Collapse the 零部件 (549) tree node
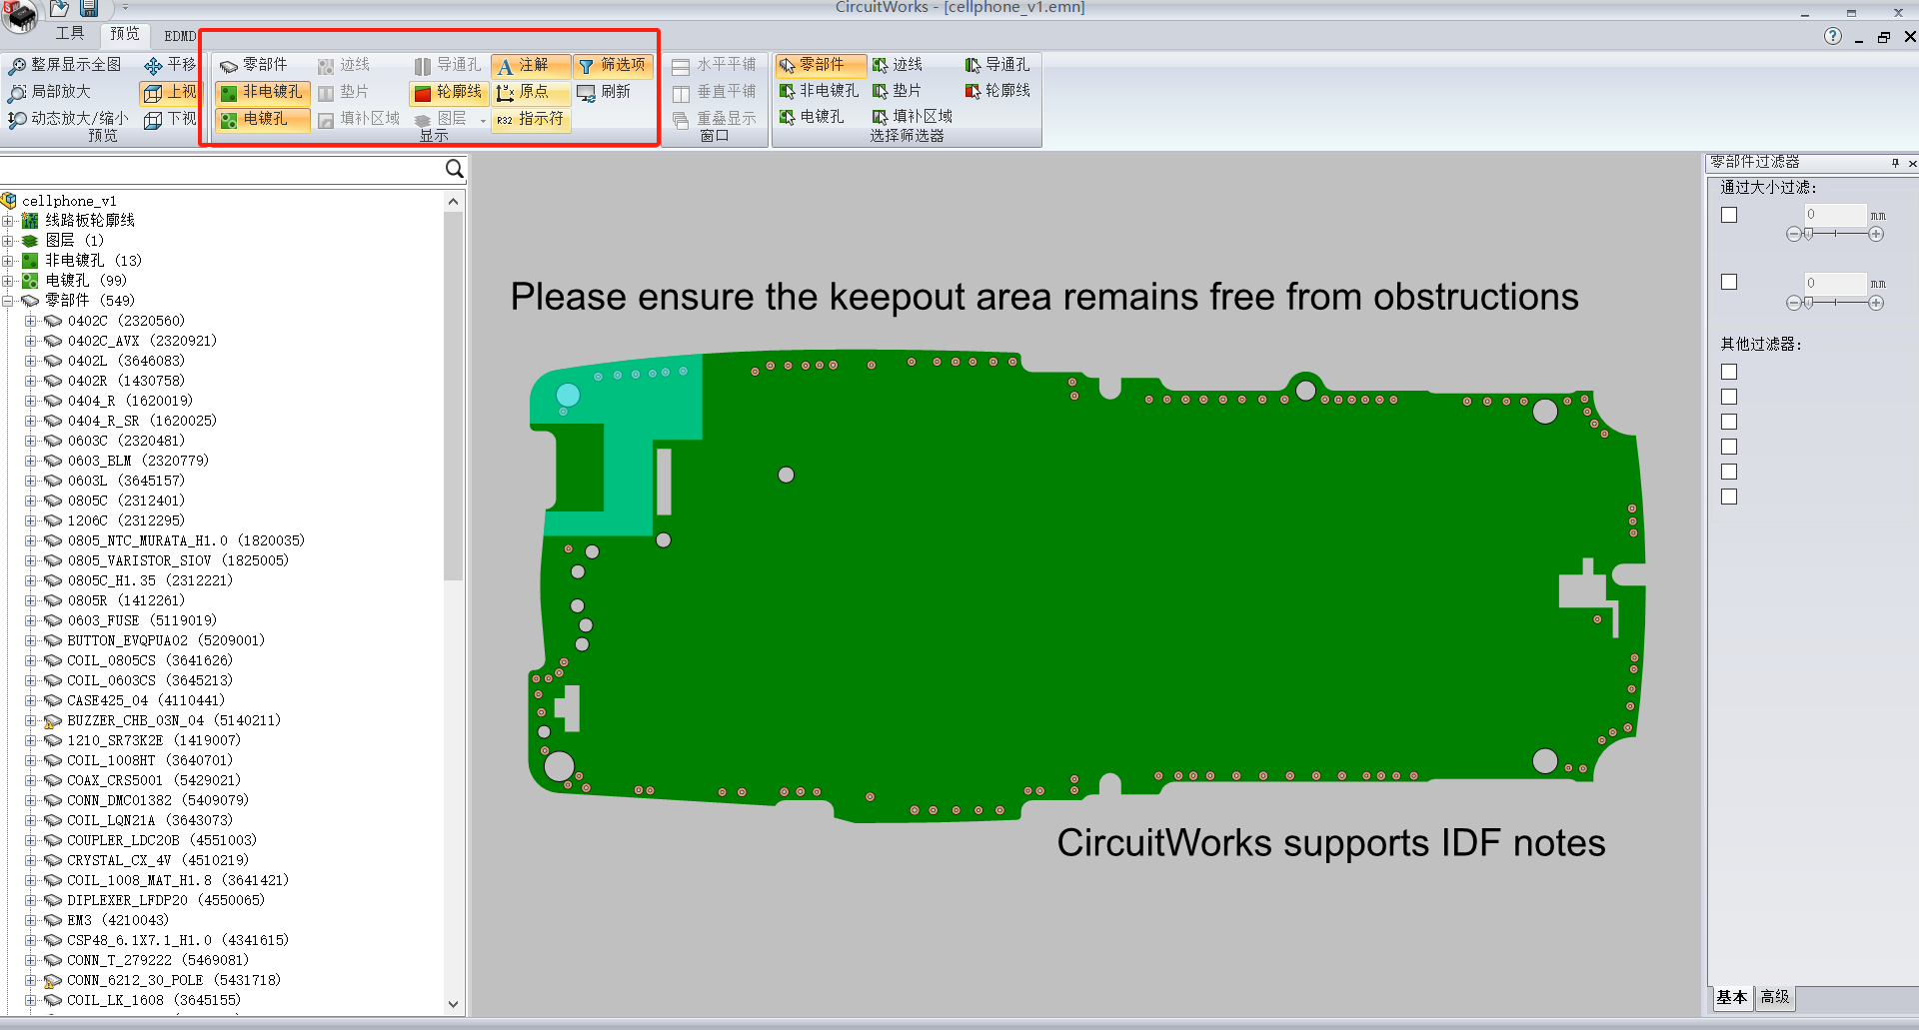This screenshot has height=1030, width=1919. pyautogui.click(x=8, y=301)
